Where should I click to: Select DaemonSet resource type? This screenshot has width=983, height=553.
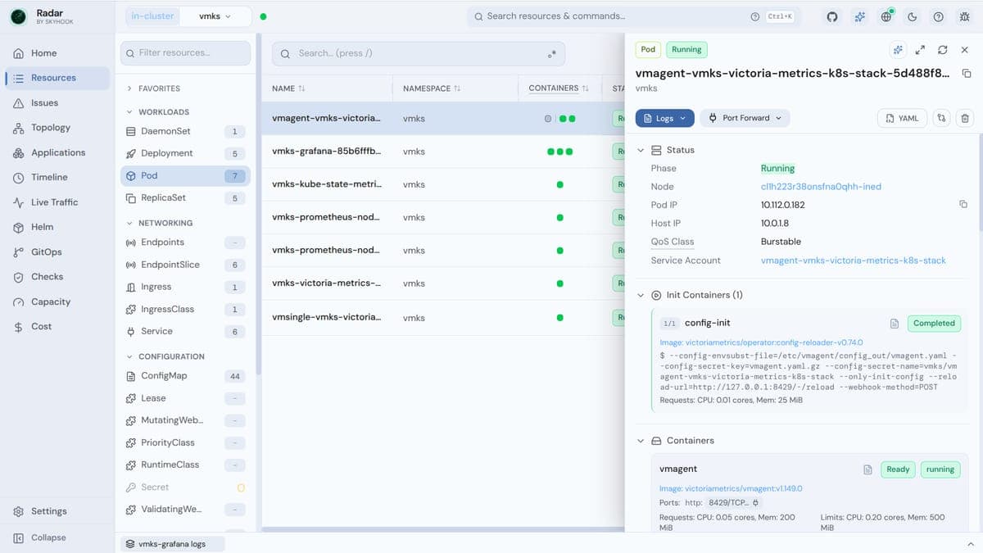click(185, 131)
